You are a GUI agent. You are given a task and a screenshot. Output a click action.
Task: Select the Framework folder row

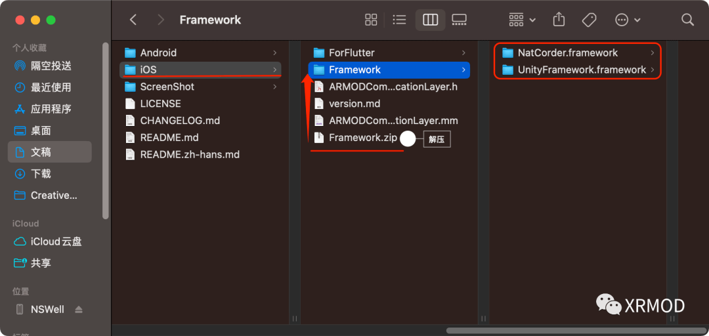click(389, 70)
